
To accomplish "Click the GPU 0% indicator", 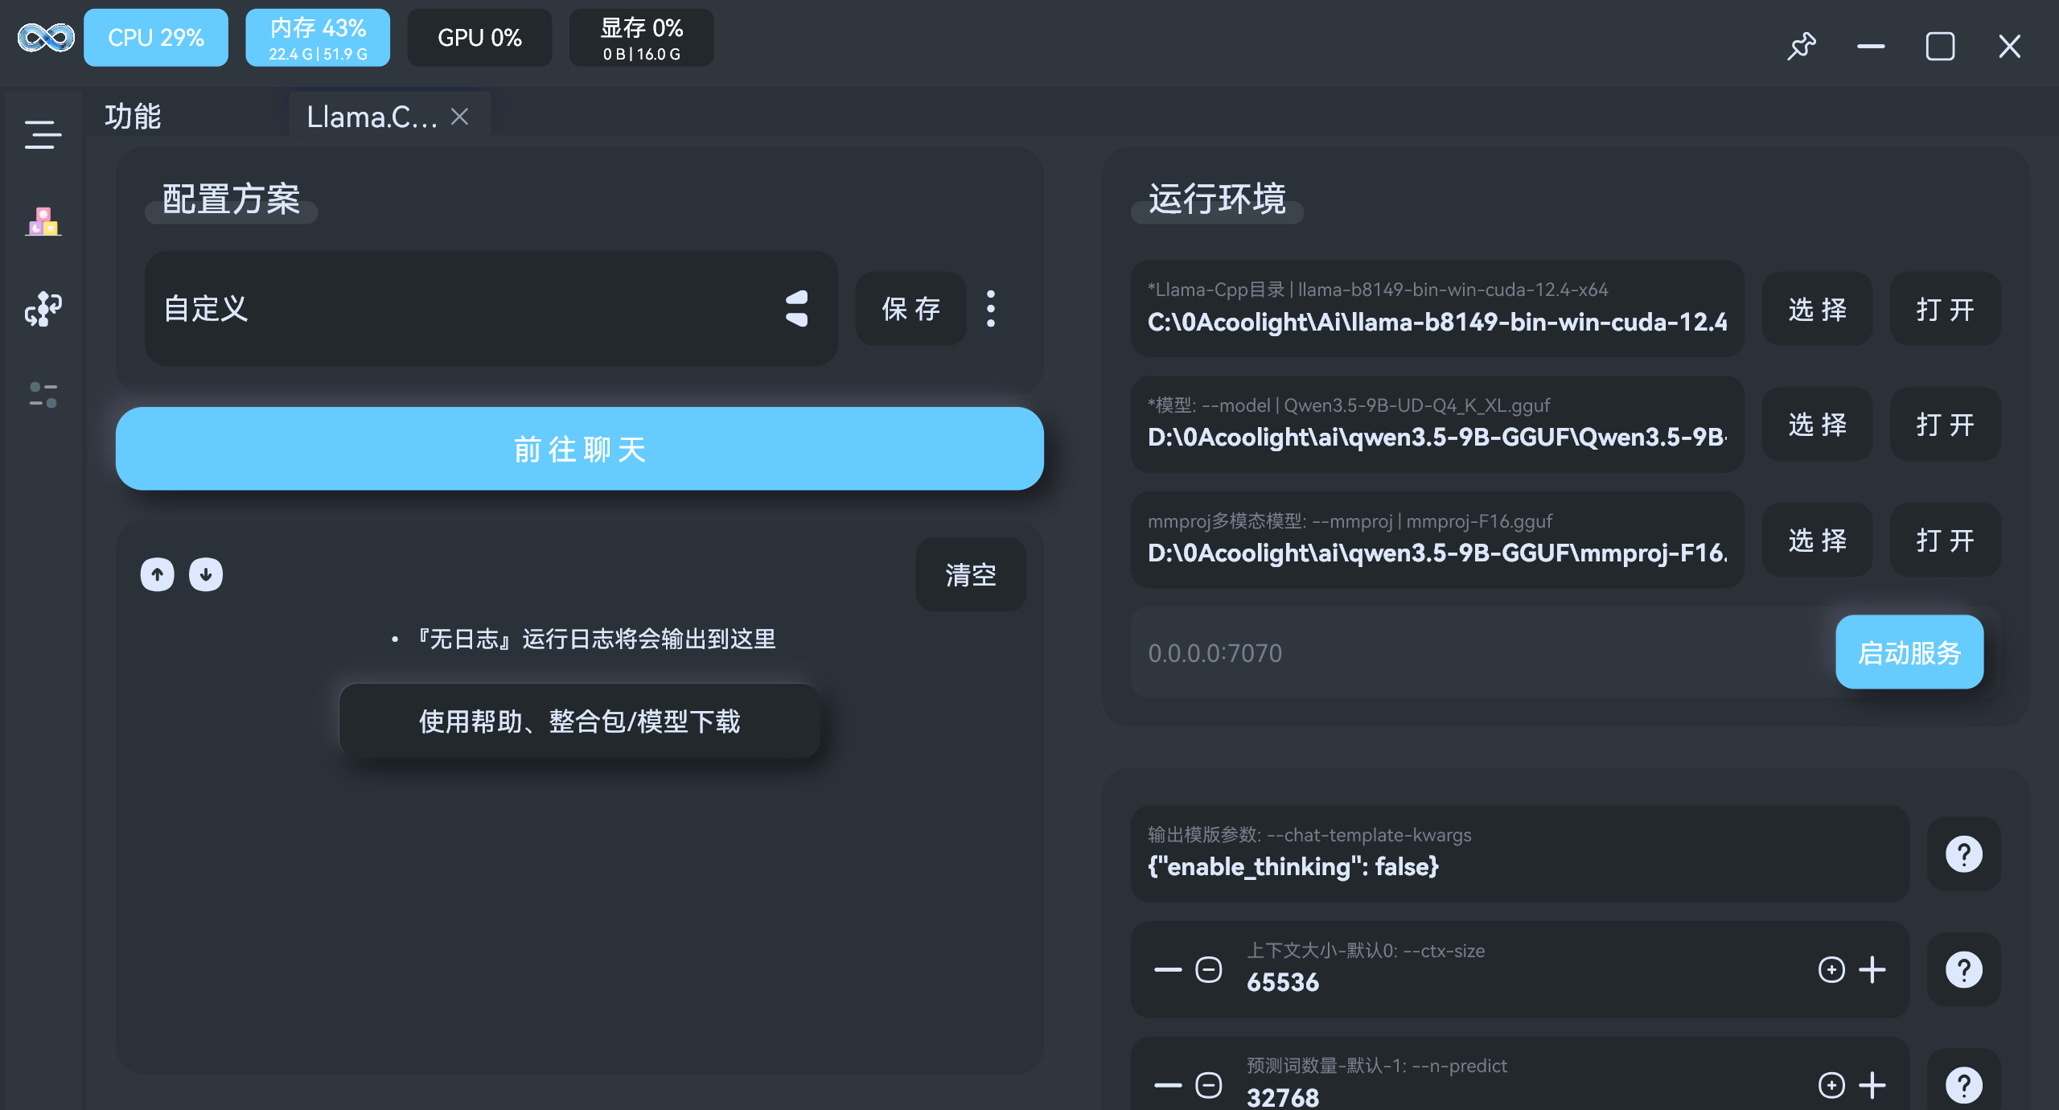I will coord(479,38).
